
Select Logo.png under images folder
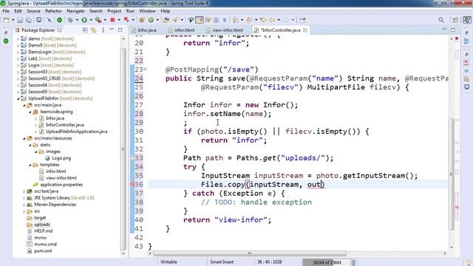click(61, 158)
